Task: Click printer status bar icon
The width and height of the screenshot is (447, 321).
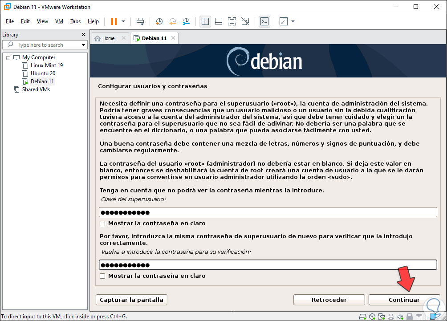Action: pyautogui.click(x=391, y=317)
